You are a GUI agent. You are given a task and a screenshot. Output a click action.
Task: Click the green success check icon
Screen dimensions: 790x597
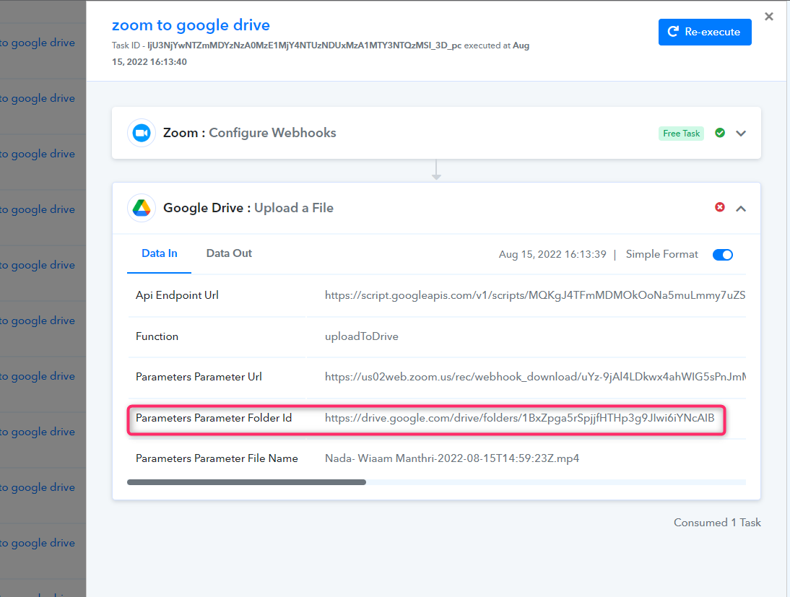(720, 133)
